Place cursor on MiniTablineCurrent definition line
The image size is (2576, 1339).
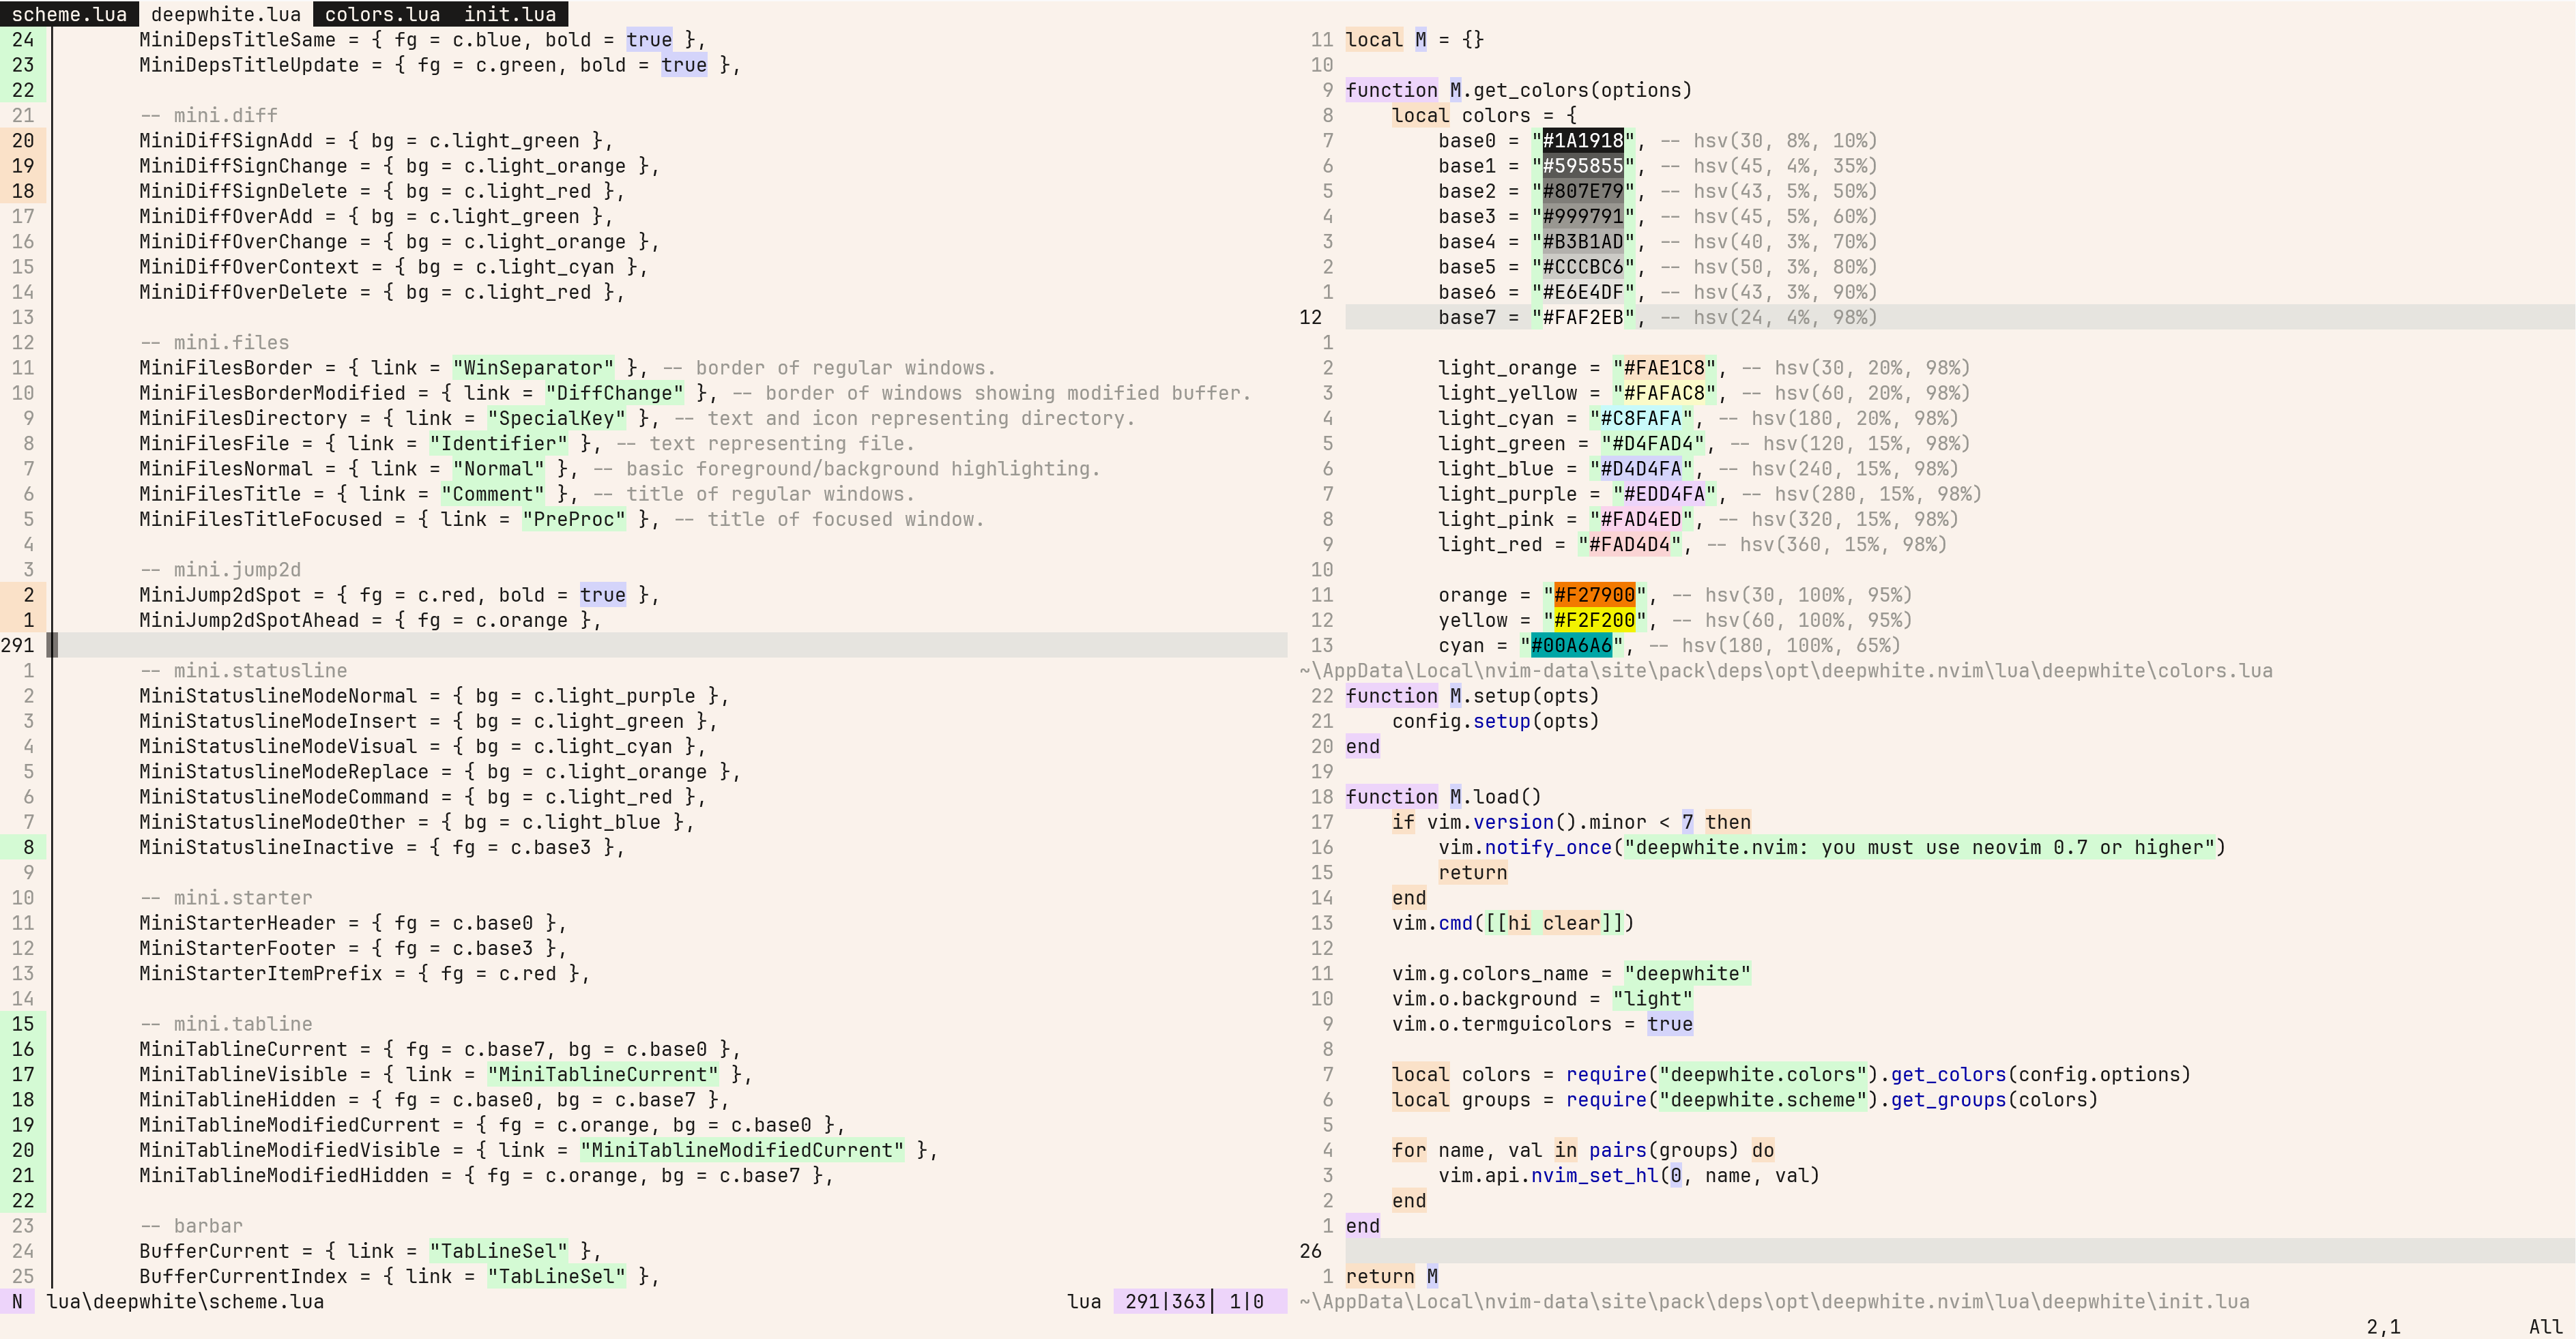click(243, 1049)
